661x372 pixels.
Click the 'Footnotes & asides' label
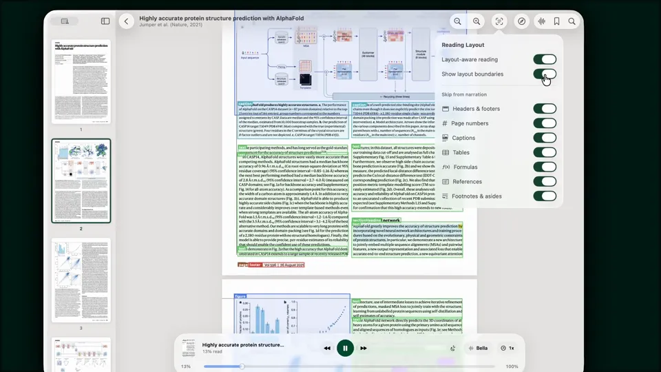coord(476,196)
